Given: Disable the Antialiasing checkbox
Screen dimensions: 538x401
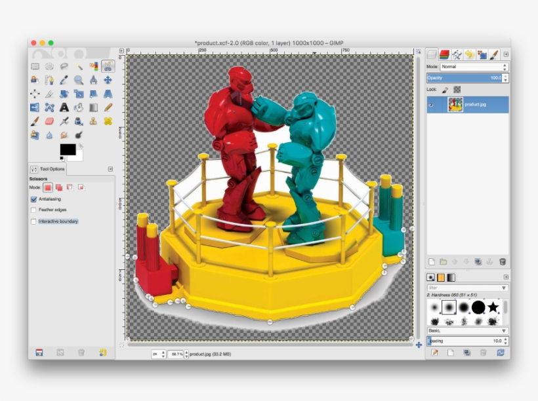Looking at the screenshot, I should point(33,199).
